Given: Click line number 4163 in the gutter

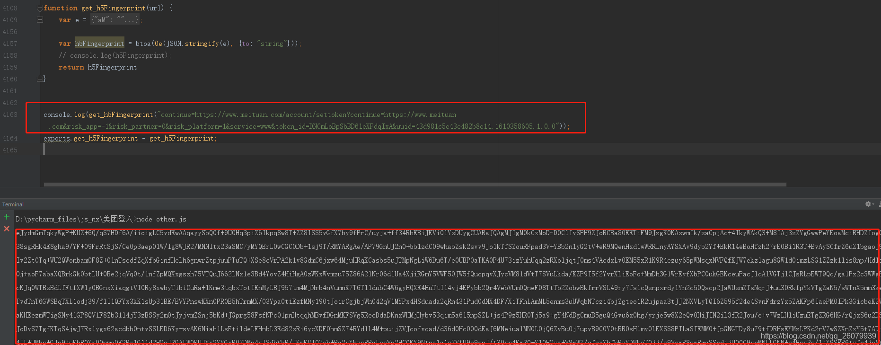Looking at the screenshot, I should (x=10, y=115).
